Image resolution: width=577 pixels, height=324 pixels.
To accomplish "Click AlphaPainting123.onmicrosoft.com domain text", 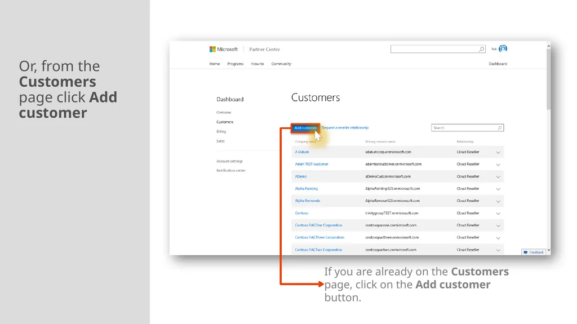I will (x=392, y=189).
